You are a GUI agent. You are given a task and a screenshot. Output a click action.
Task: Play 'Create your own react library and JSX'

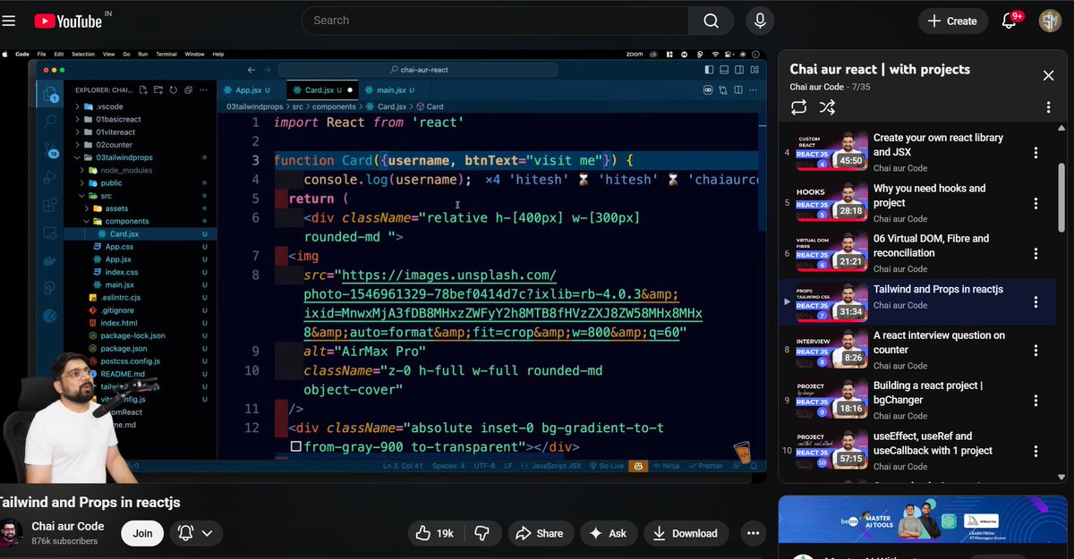[831, 152]
